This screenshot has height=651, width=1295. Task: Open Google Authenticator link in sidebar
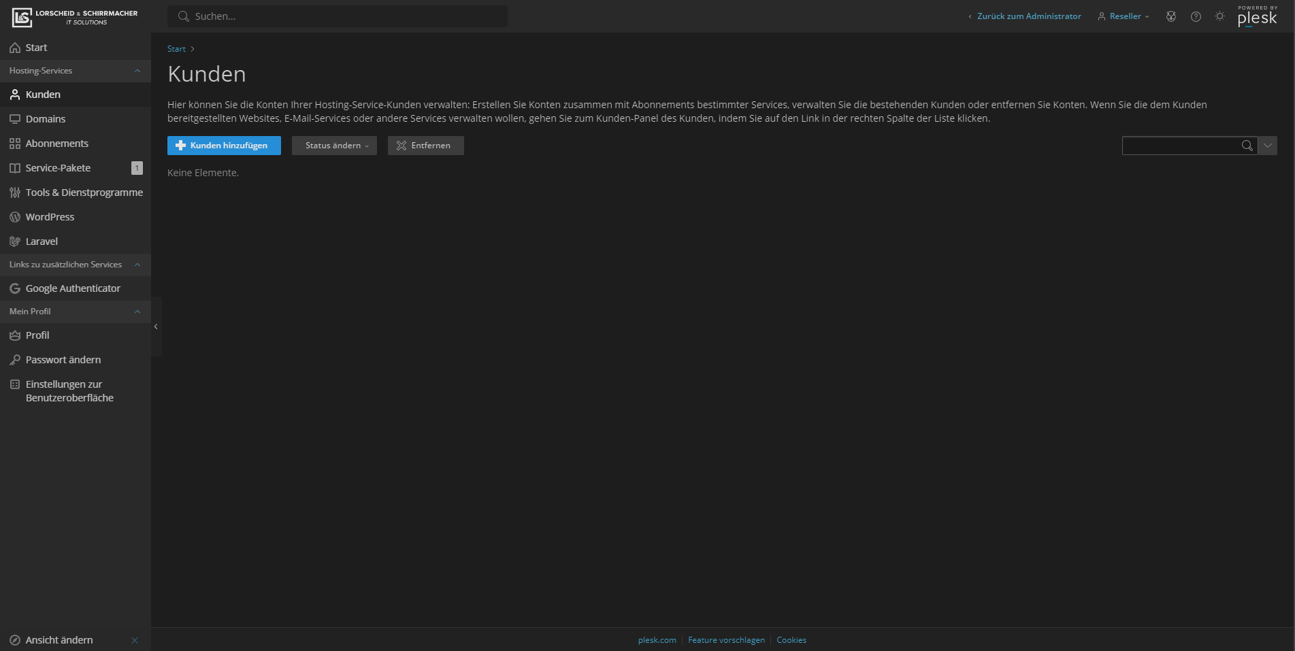coord(73,288)
